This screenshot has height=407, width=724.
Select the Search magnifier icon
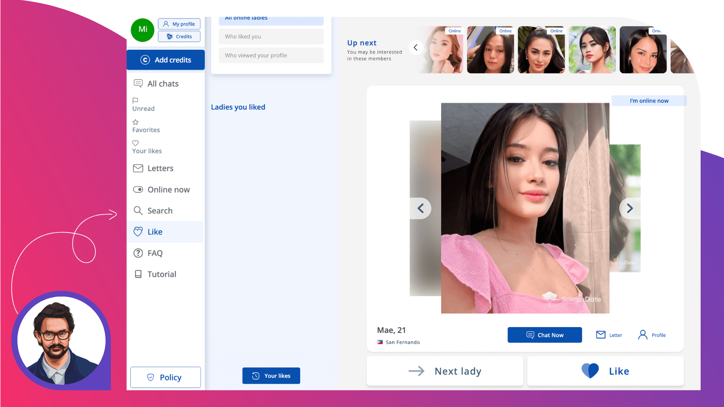(138, 210)
